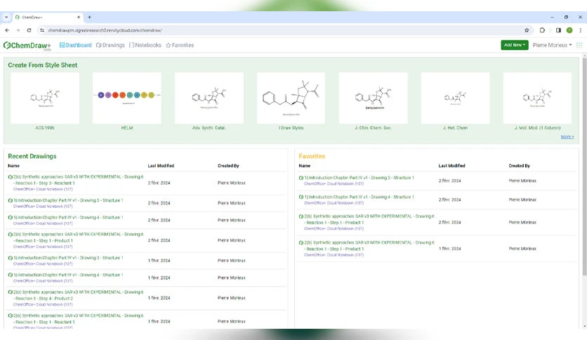This screenshot has width=587, height=340.
Task: Open favorite Drawing 4 - Structure 1
Action: click(x=359, y=197)
